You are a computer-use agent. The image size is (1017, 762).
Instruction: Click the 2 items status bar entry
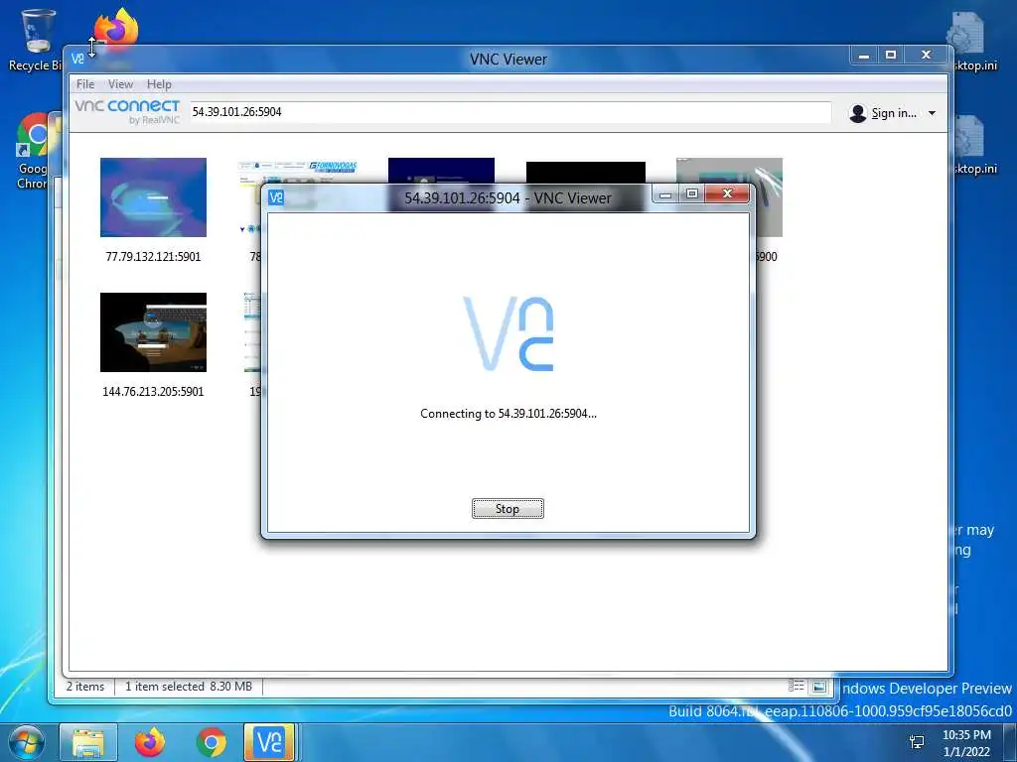point(85,687)
